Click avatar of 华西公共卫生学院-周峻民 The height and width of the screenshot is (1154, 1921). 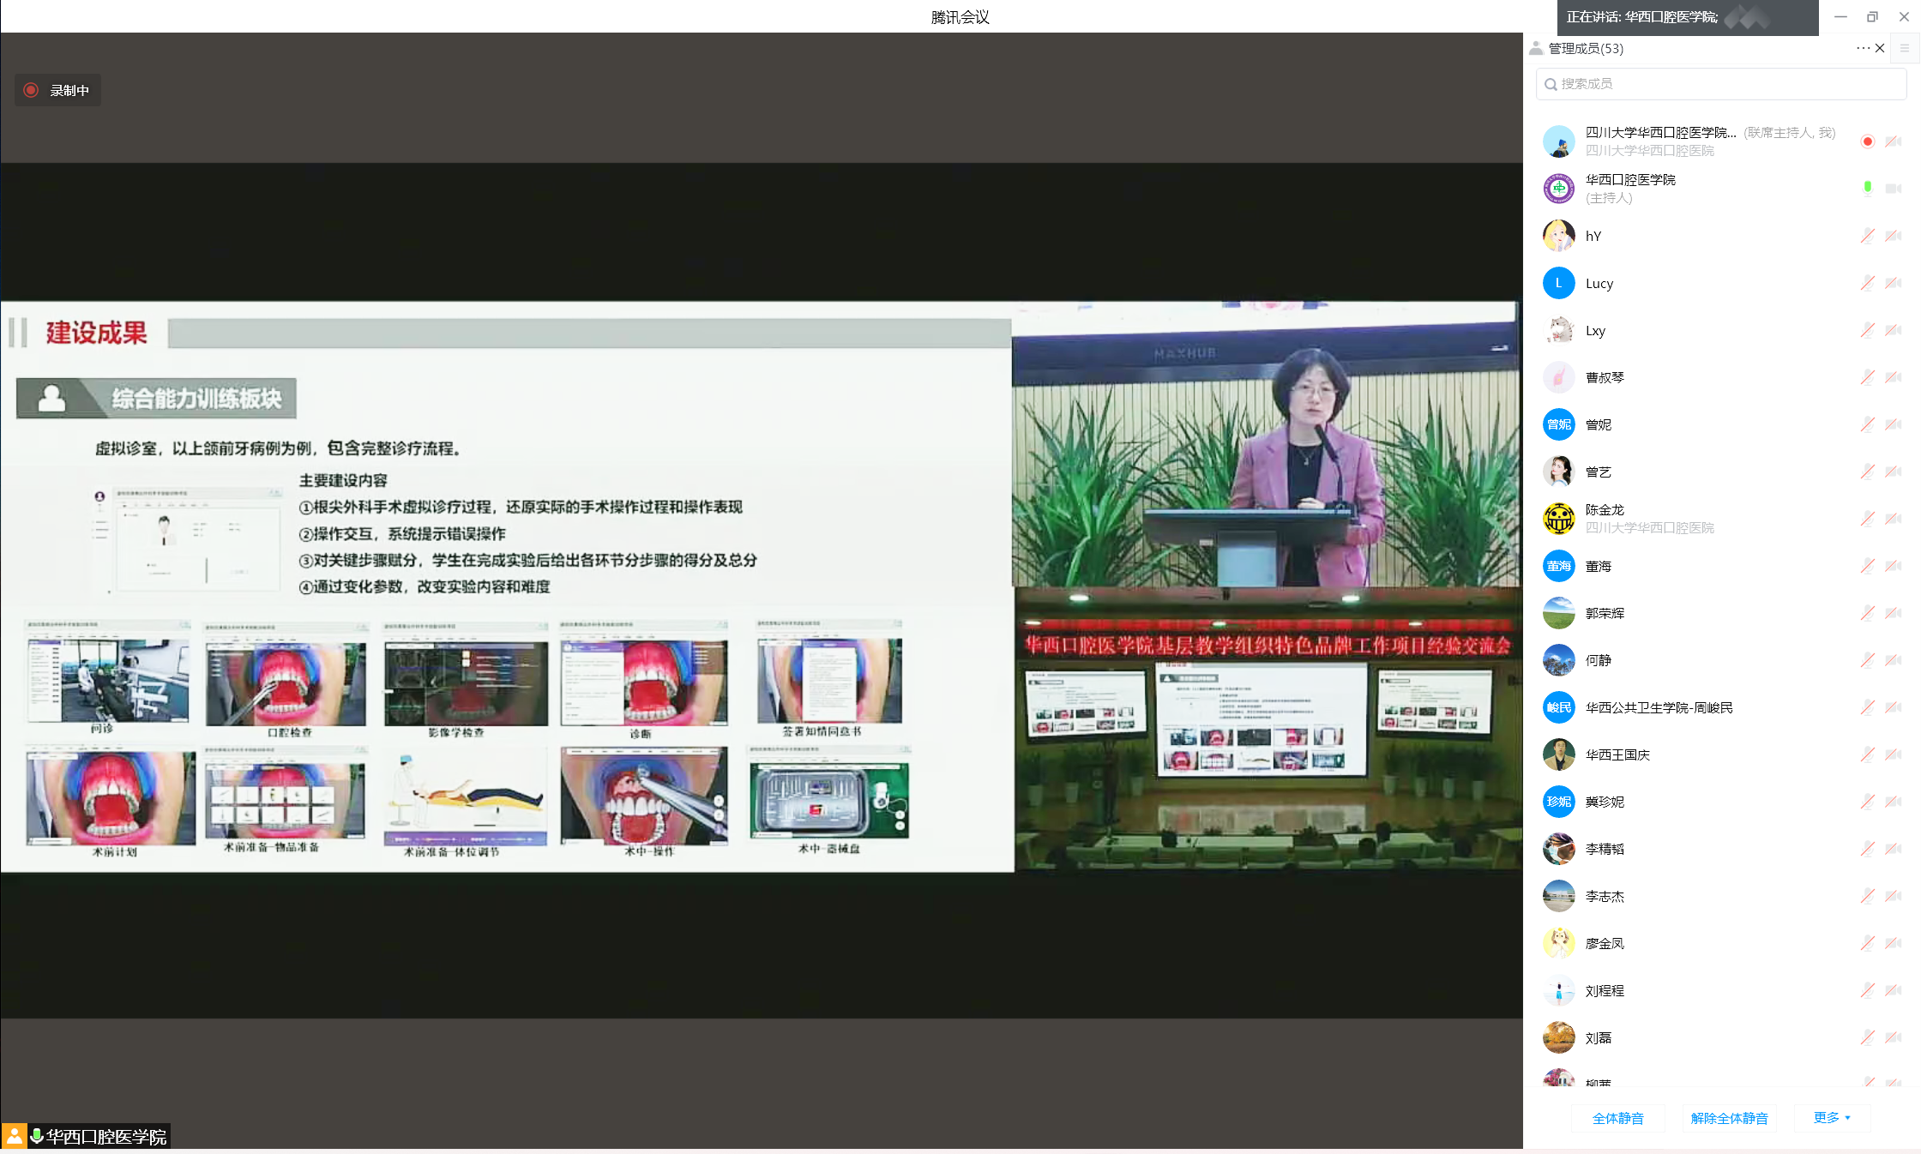(1558, 707)
